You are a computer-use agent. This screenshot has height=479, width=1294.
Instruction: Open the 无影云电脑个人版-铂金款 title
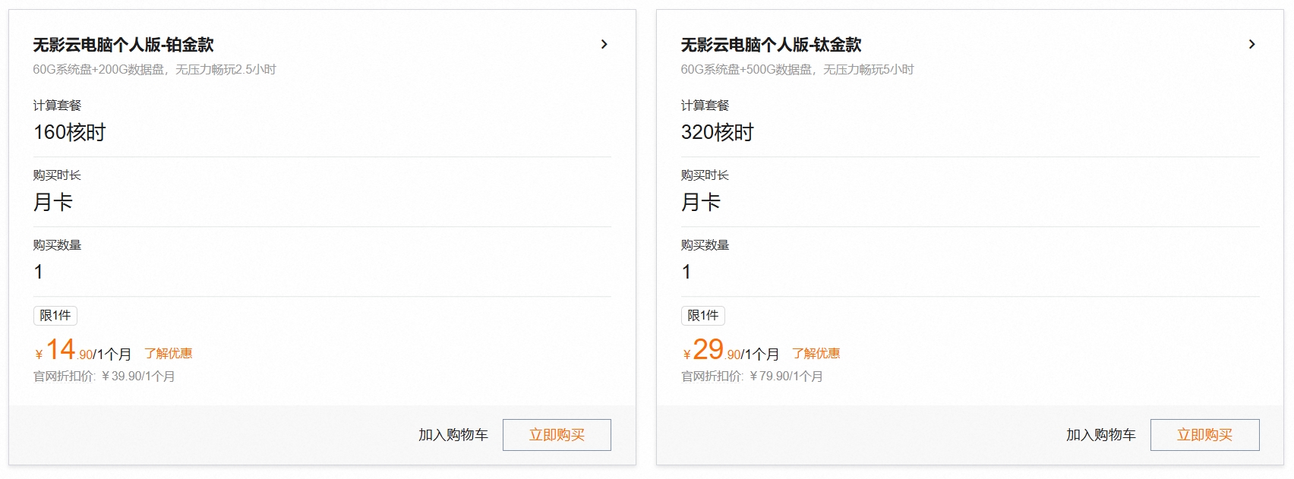pos(123,45)
